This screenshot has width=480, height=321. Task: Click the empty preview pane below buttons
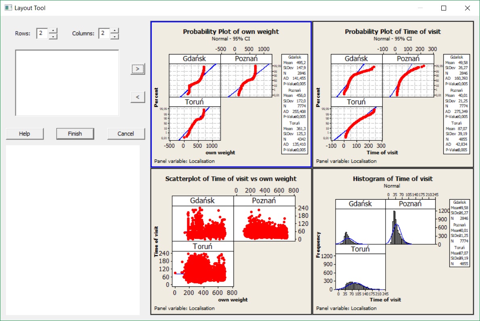(x=73, y=230)
